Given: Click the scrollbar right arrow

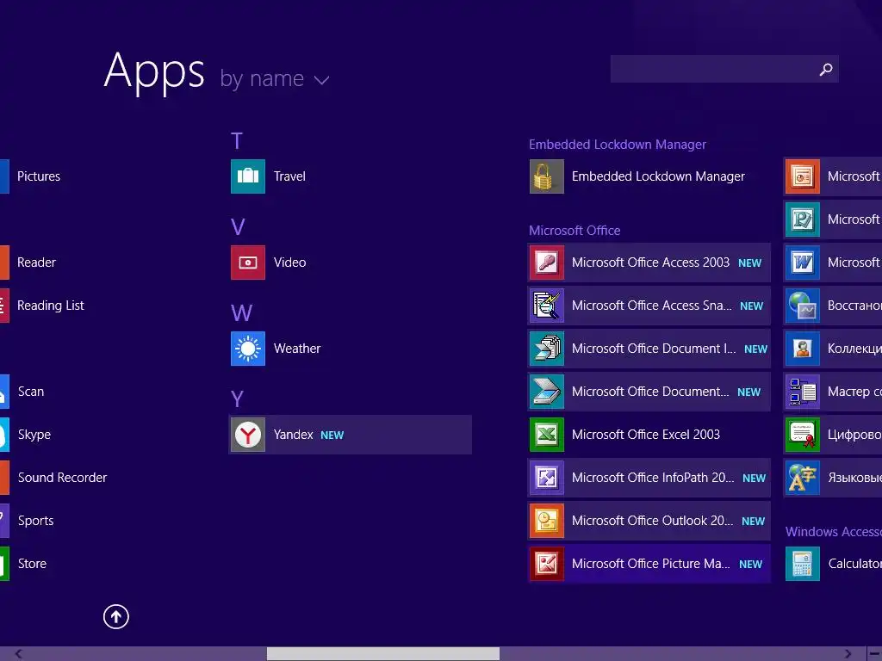Looking at the screenshot, I should tap(848, 654).
